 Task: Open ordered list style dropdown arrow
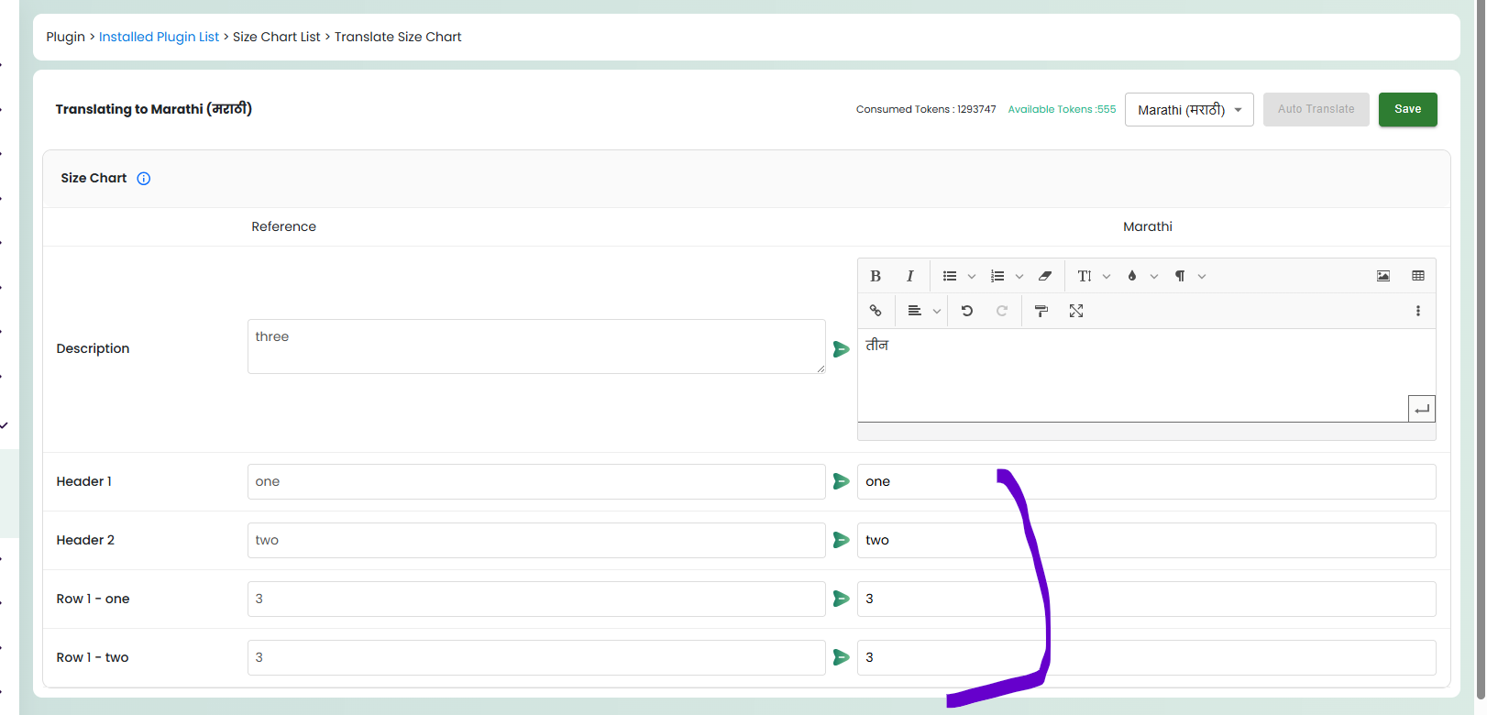point(1019,276)
